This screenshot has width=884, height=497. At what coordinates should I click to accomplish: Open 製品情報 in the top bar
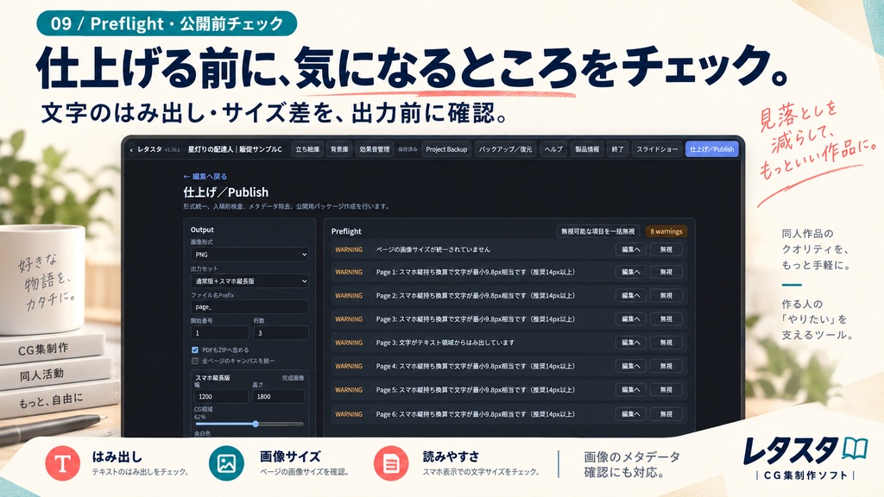587,149
